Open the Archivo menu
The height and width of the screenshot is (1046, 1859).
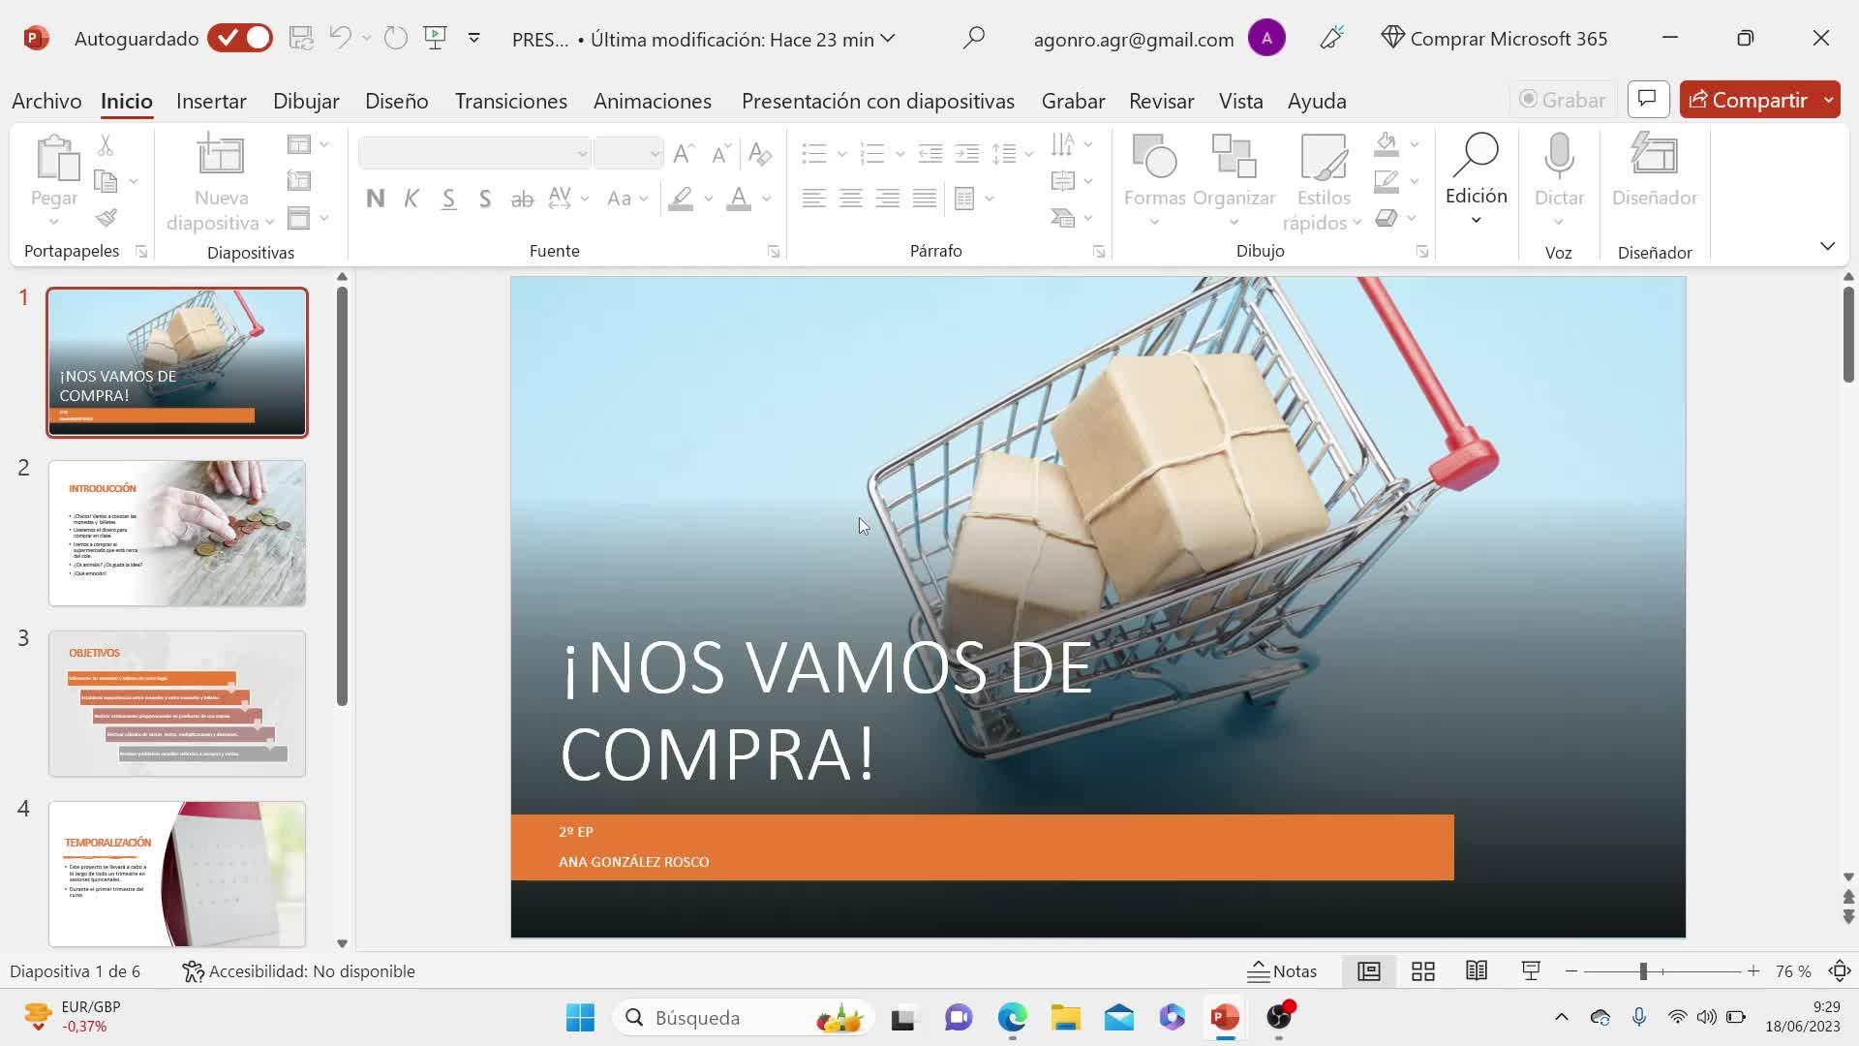(46, 101)
